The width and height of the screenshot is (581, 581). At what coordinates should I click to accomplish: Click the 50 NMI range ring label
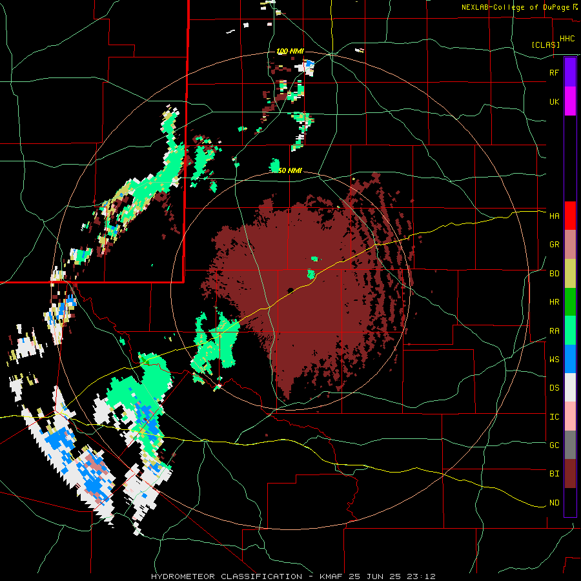click(290, 170)
